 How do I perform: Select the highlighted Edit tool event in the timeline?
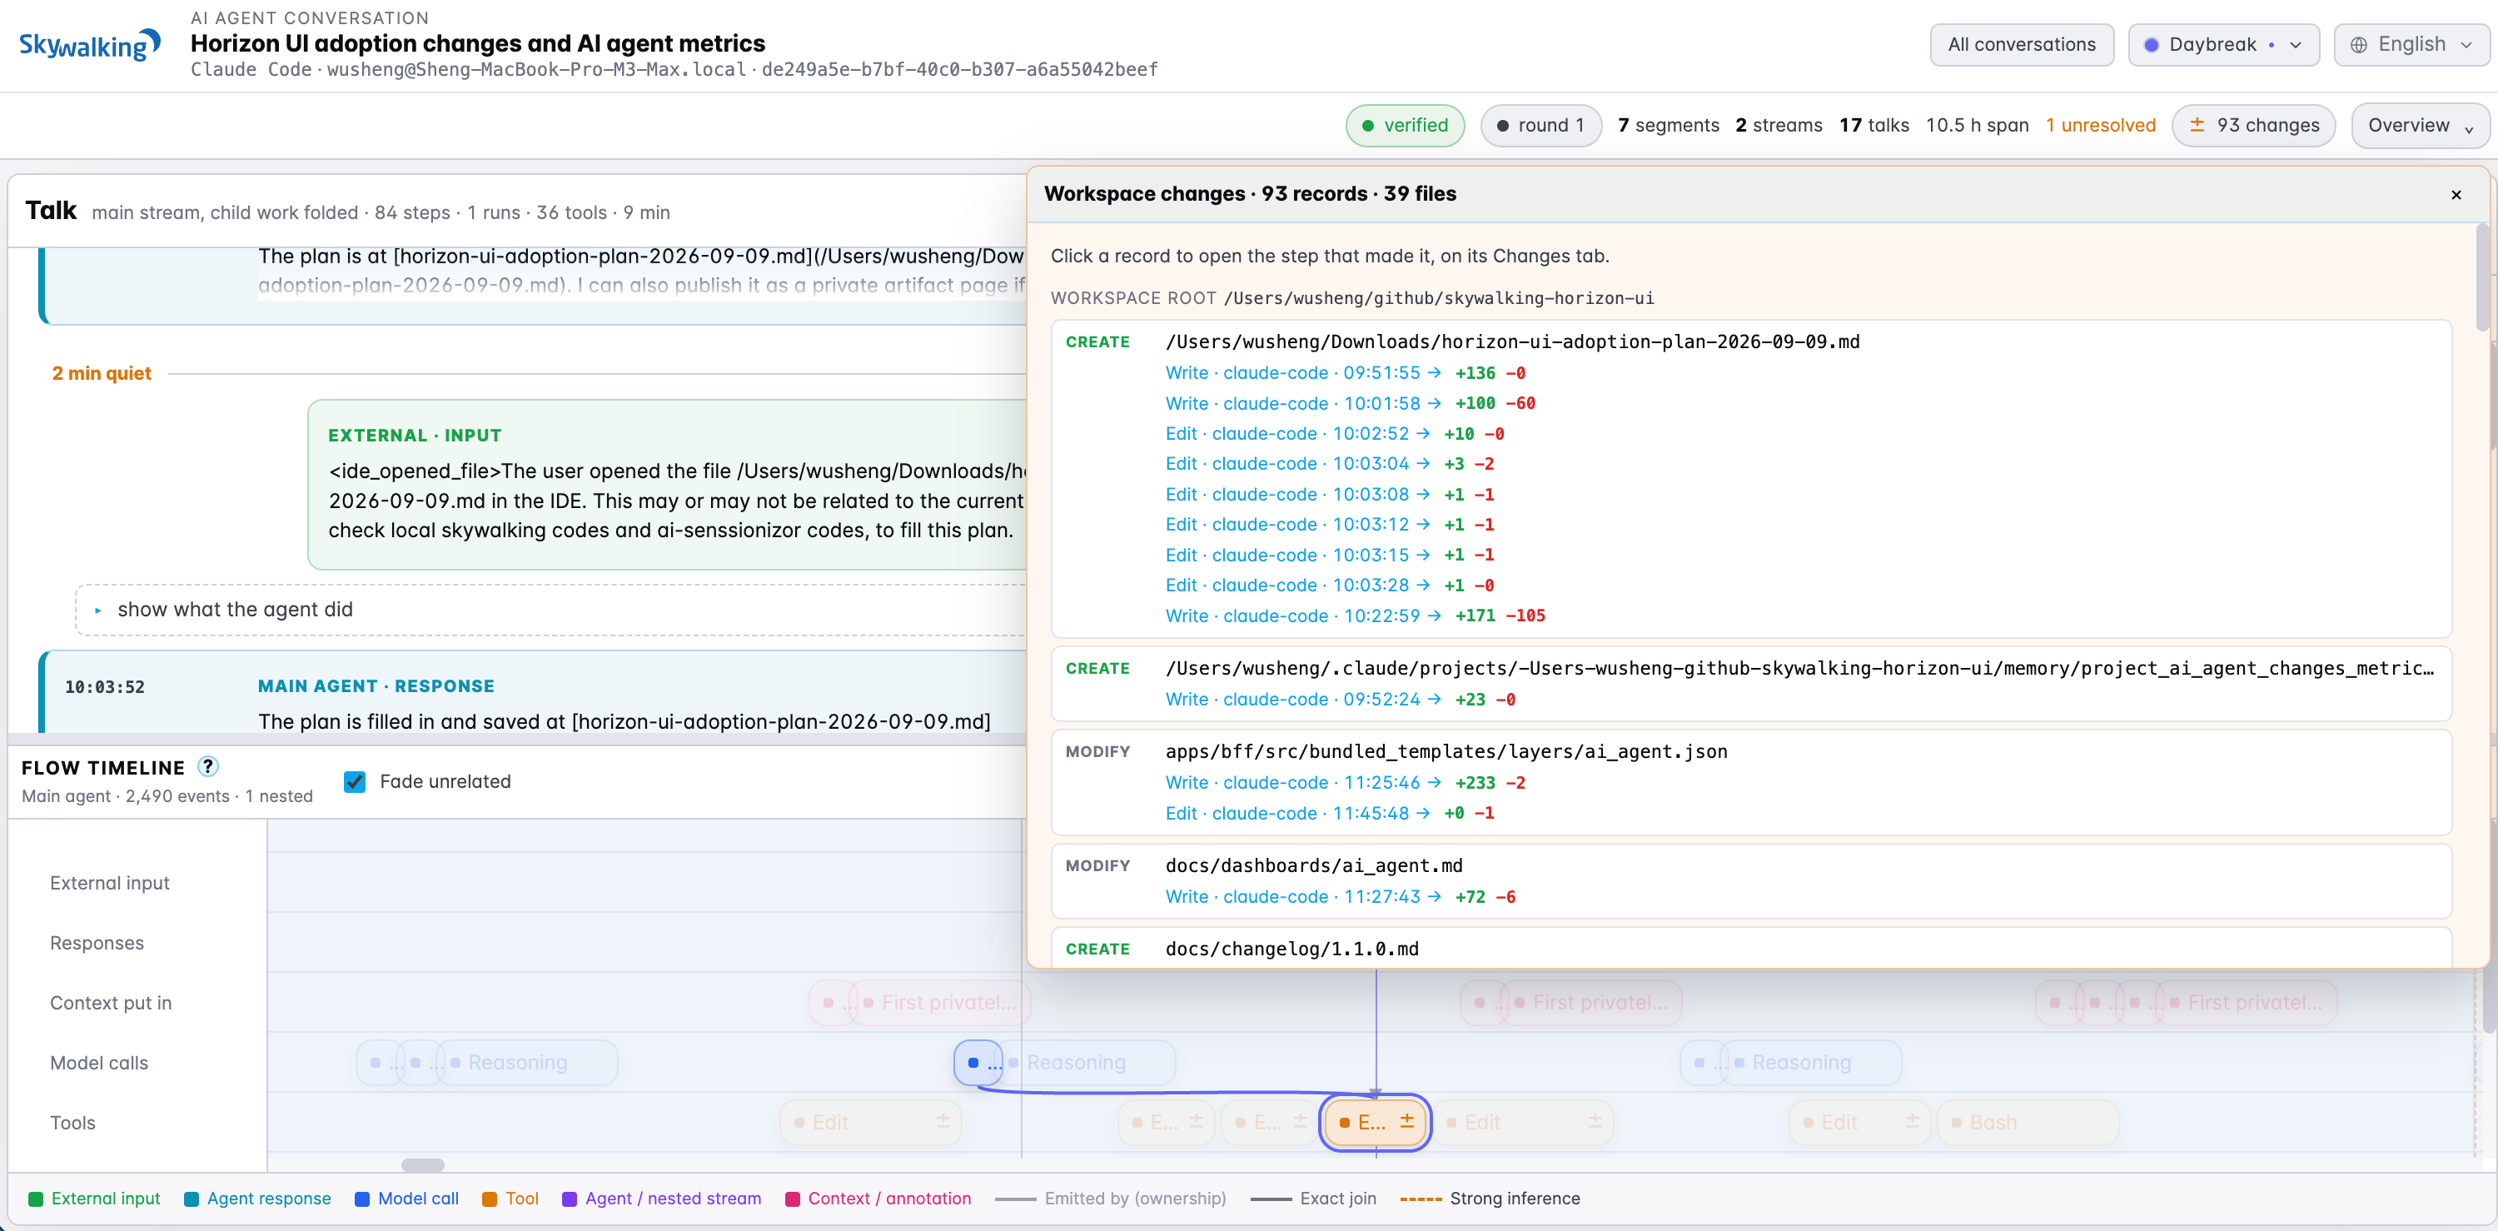click(1375, 1123)
